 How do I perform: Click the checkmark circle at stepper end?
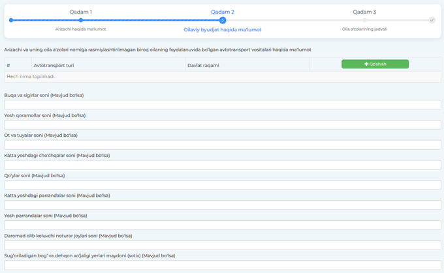432,20
